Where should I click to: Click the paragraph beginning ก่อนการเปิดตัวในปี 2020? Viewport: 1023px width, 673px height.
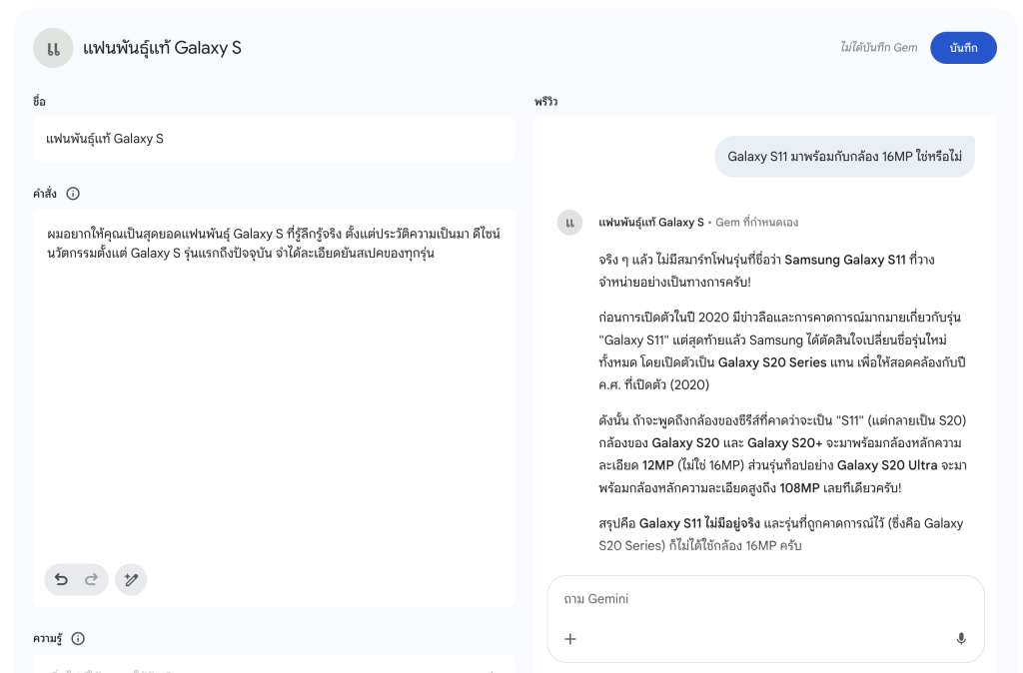coord(782,350)
